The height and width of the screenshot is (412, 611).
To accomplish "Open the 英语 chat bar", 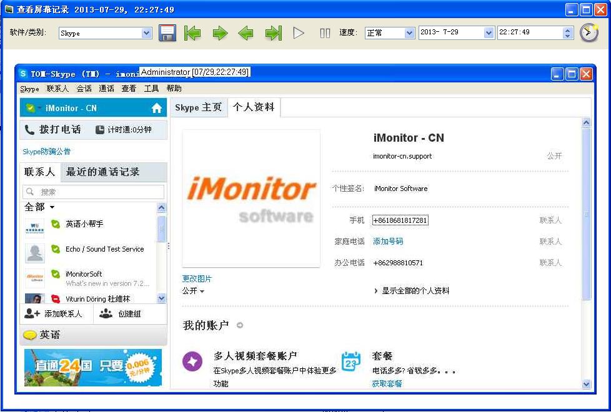I will (94, 335).
